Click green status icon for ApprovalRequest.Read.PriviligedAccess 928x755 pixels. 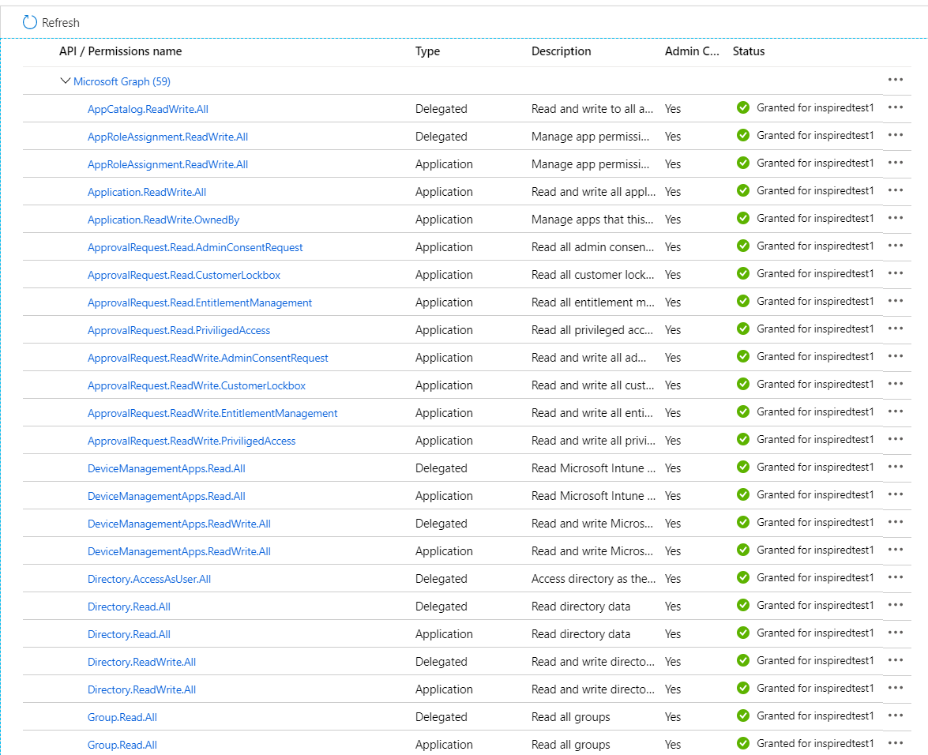pos(742,329)
